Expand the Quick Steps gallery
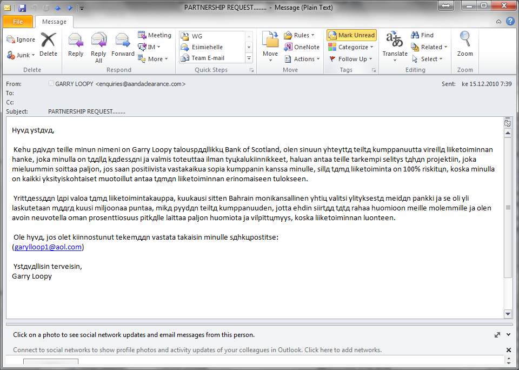Viewport: 519px width, 370px height. pos(249,58)
